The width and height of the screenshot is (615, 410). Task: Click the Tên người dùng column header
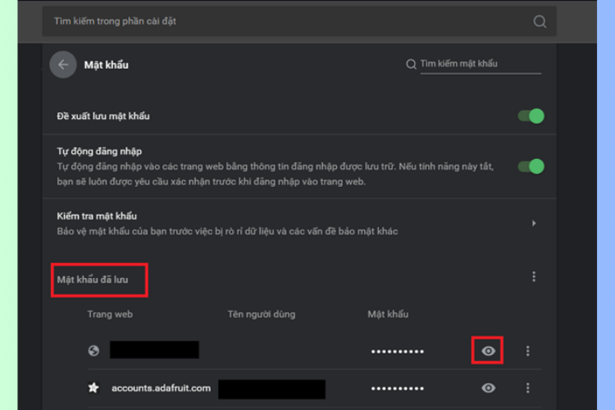coord(262,314)
